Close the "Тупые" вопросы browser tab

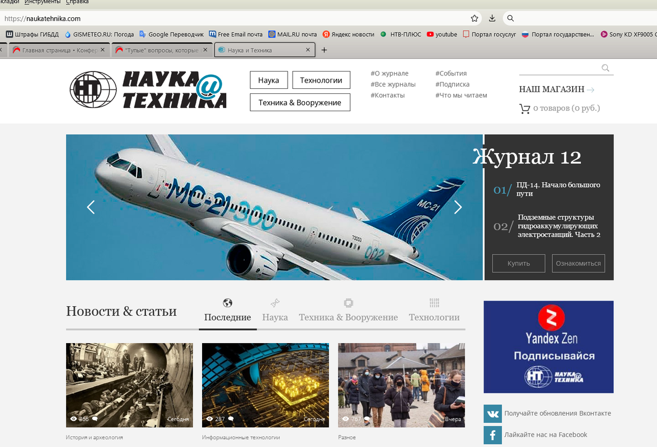[x=205, y=50]
